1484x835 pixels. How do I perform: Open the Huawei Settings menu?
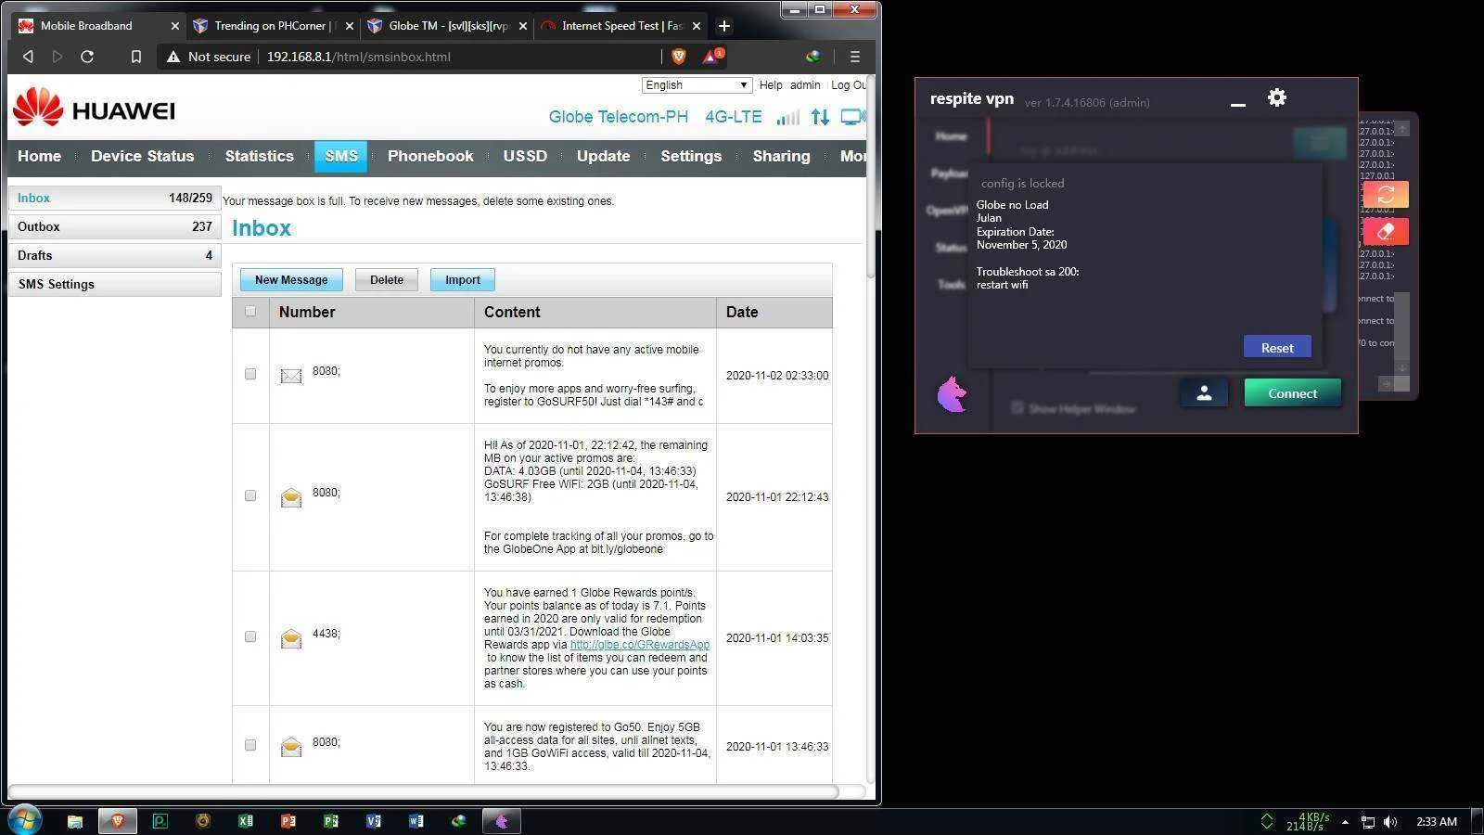click(x=691, y=156)
